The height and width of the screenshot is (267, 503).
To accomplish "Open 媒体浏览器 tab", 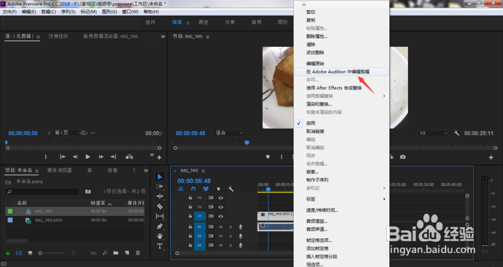I will click(x=59, y=170).
